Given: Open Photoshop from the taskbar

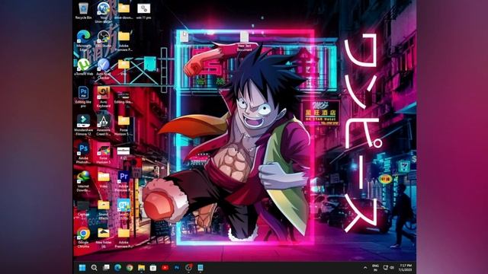Looking at the screenshot, I should 177,267.
